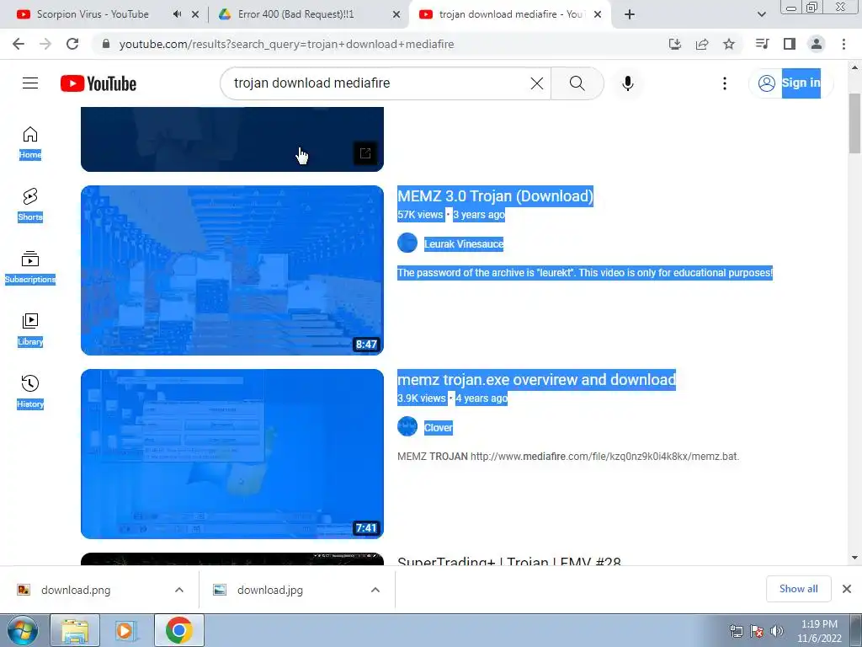Close the Error 400 tab
This screenshot has width=862, height=647.
tap(396, 15)
